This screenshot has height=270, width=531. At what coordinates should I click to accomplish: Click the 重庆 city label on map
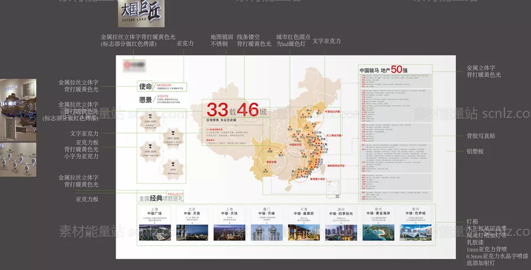[x=280, y=155]
